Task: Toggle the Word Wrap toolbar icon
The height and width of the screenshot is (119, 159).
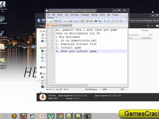Action: tap(121, 21)
